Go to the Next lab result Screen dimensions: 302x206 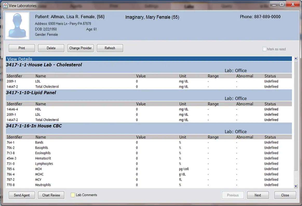258,195
